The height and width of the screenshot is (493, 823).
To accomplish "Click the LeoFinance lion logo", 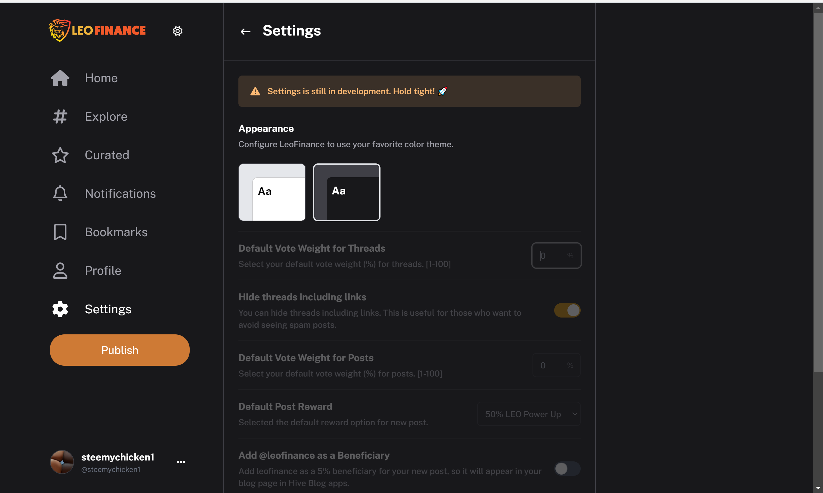I will pos(97,30).
